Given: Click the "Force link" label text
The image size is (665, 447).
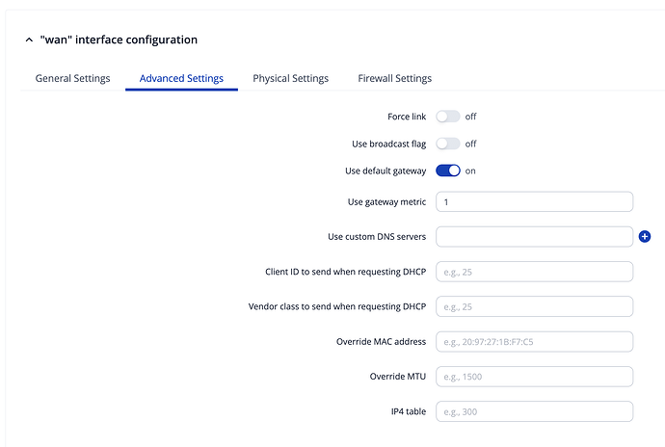Looking at the screenshot, I should tap(406, 117).
